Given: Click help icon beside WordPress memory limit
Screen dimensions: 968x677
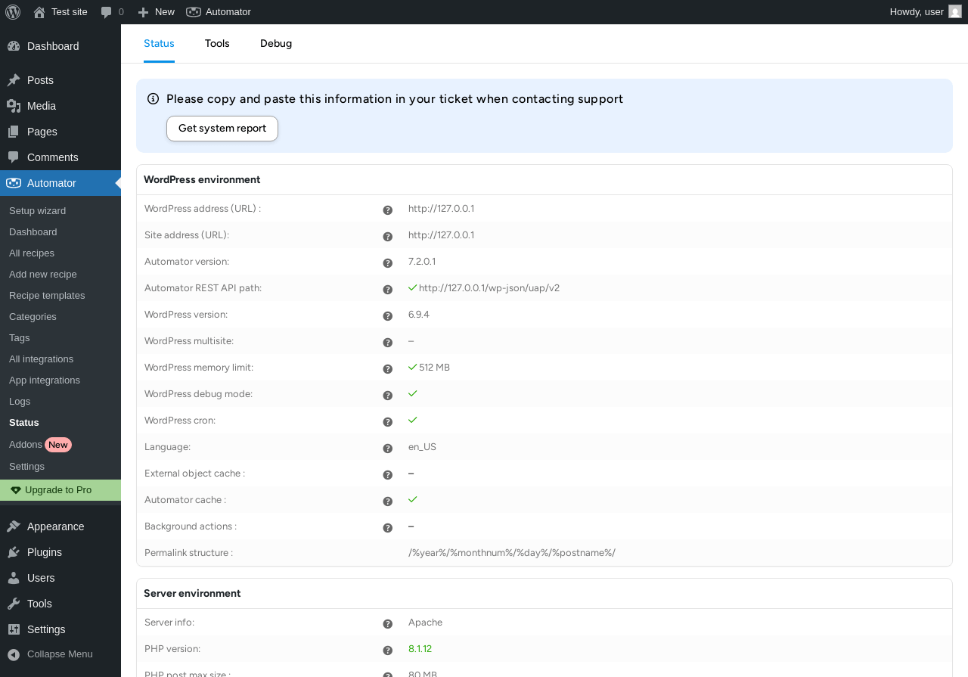Looking at the screenshot, I should [388, 369].
